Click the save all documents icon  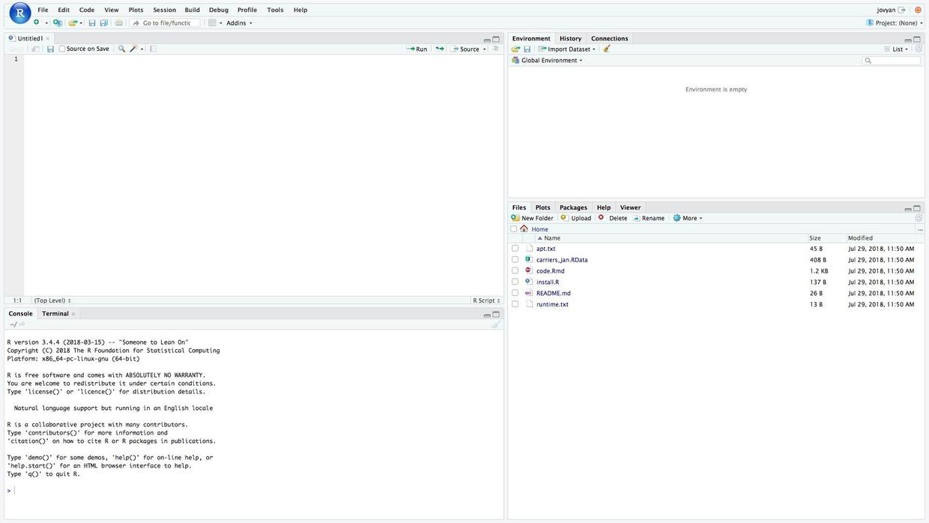point(103,23)
